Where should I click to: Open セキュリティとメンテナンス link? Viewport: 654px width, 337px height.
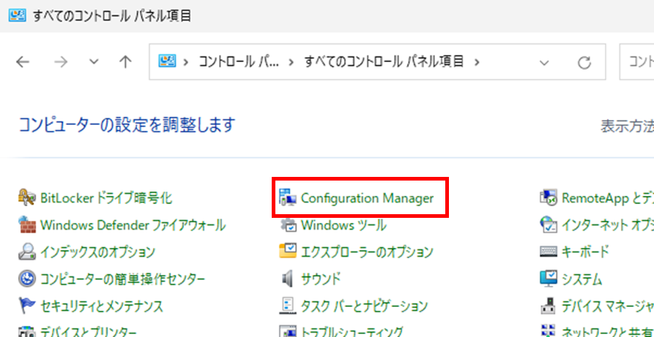point(102,306)
